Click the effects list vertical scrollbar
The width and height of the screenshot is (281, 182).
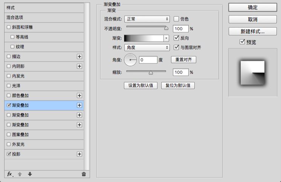tap(87, 86)
